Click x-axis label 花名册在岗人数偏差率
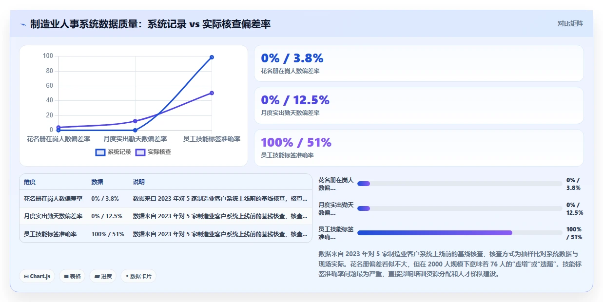603x302 pixels. click(x=58, y=139)
